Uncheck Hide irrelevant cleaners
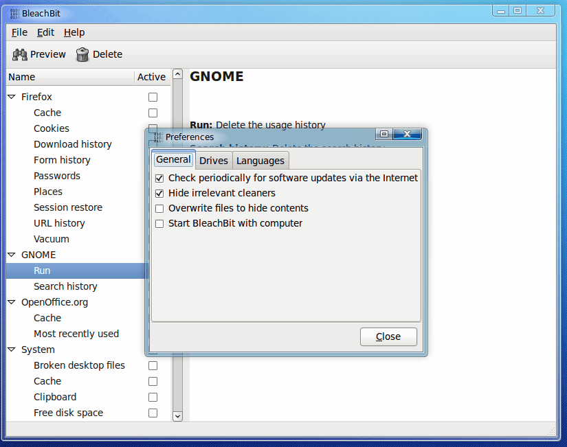567x447 pixels. [x=159, y=193]
